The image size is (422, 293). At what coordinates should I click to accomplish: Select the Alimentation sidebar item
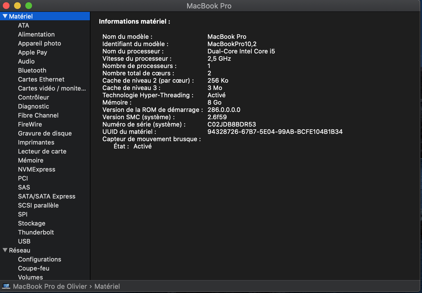(36, 34)
